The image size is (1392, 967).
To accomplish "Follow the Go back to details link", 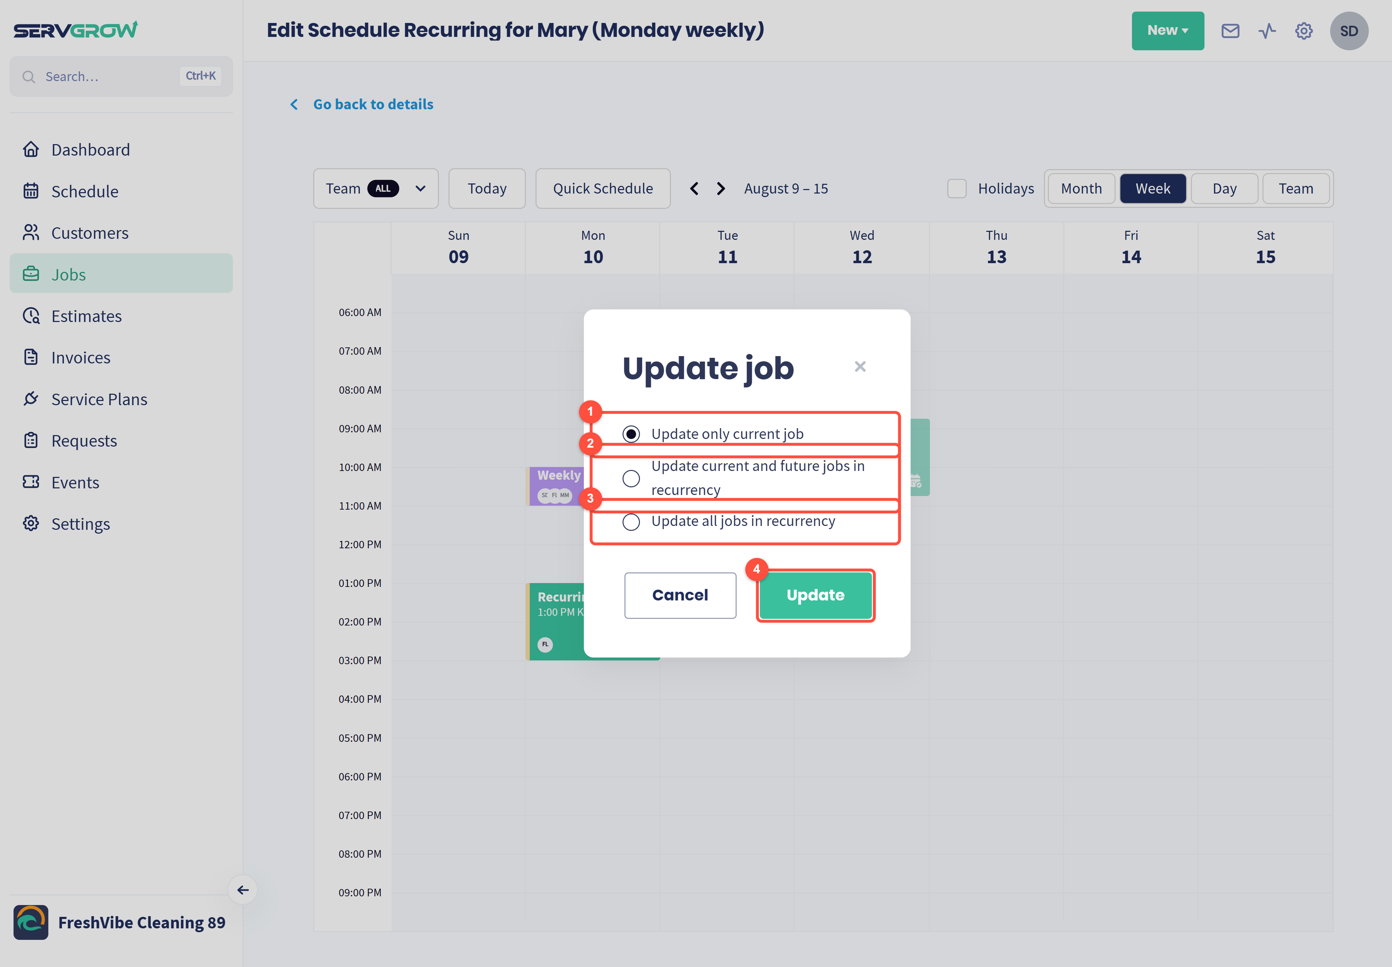I will point(373,104).
